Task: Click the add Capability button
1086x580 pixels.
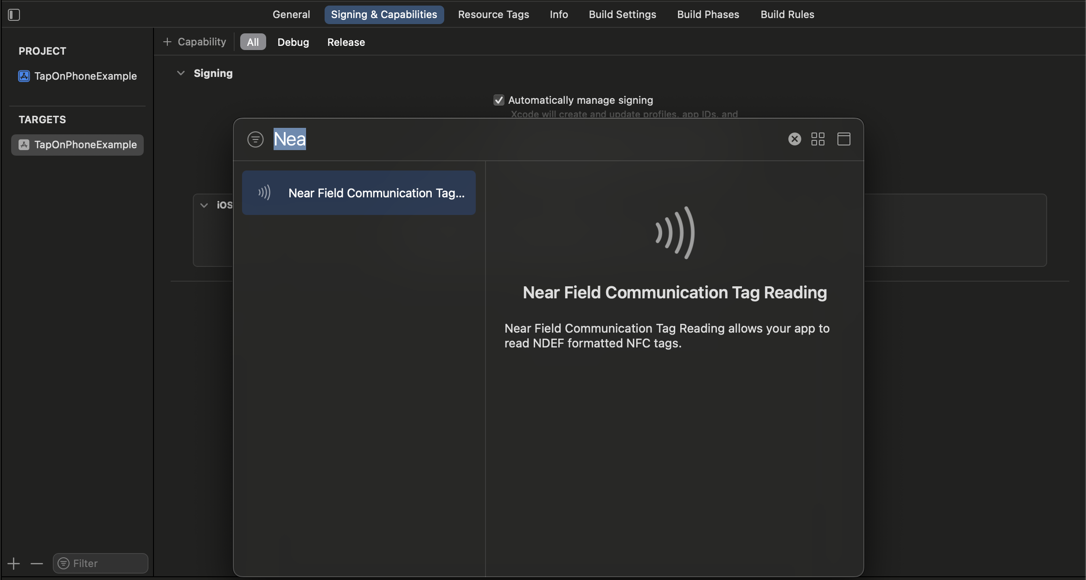Action: pos(195,42)
